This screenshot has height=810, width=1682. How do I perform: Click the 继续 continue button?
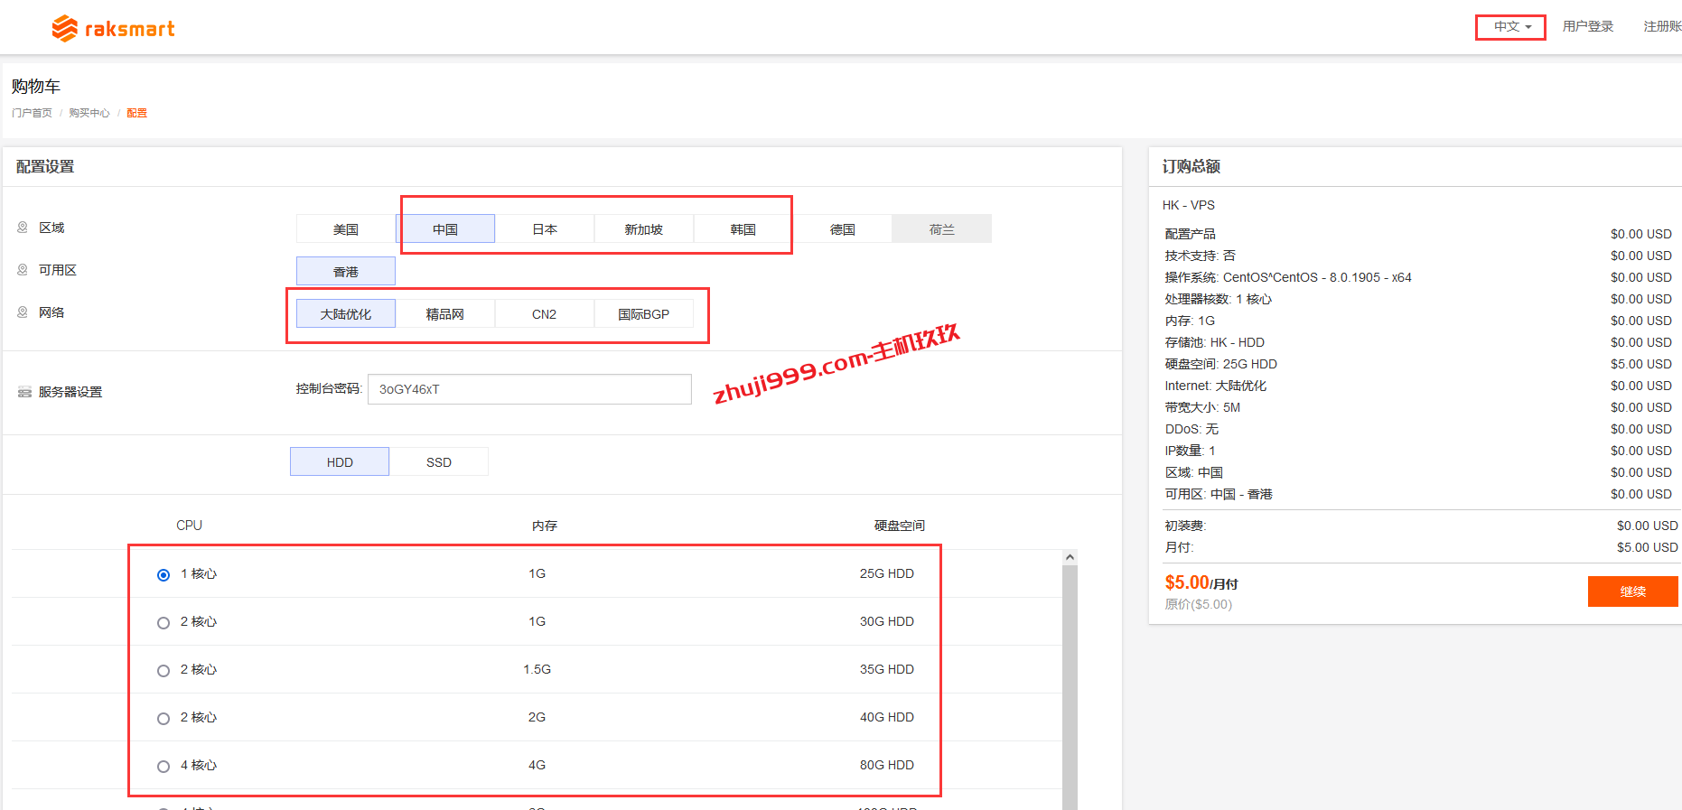coord(1632,591)
